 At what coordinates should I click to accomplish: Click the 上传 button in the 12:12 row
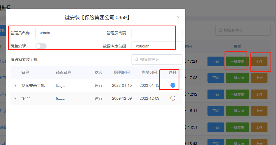coord(259,94)
